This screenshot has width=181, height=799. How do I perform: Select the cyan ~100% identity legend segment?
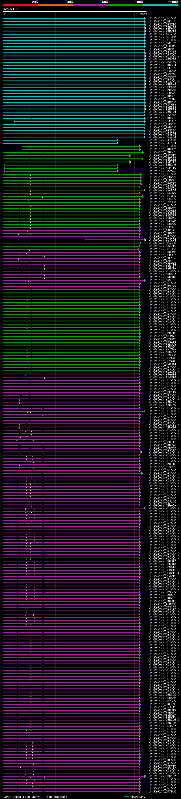(161, 5)
